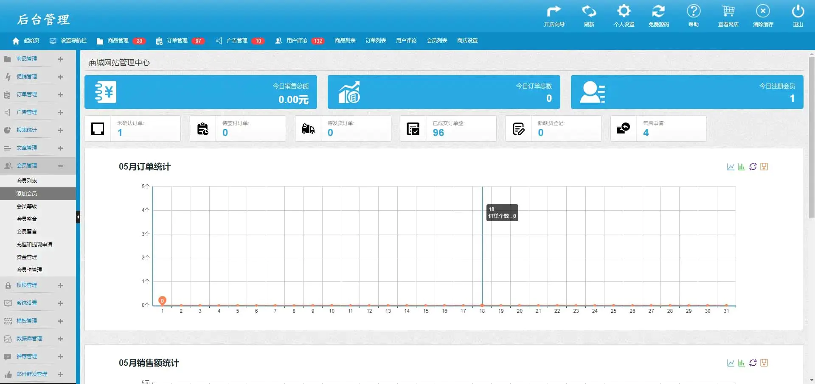
Task: Expand the 权限管理 sidebar section
Action: coord(60,285)
